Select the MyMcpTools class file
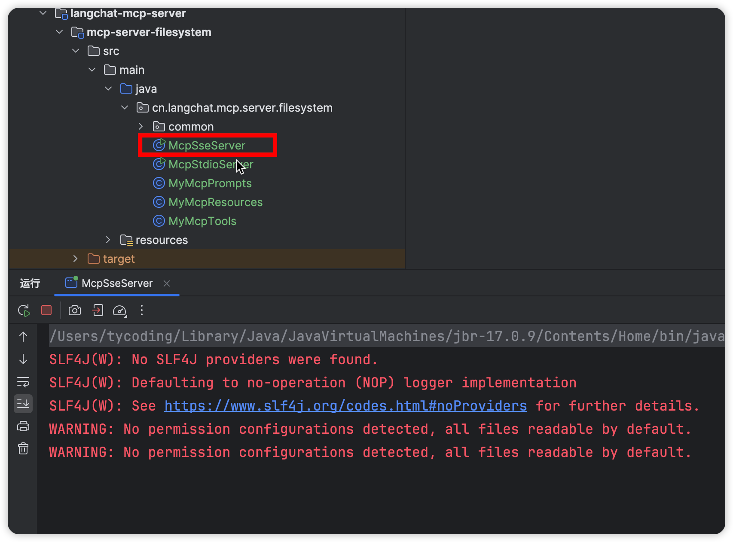This screenshot has height=542, width=733. pos(202,221)
